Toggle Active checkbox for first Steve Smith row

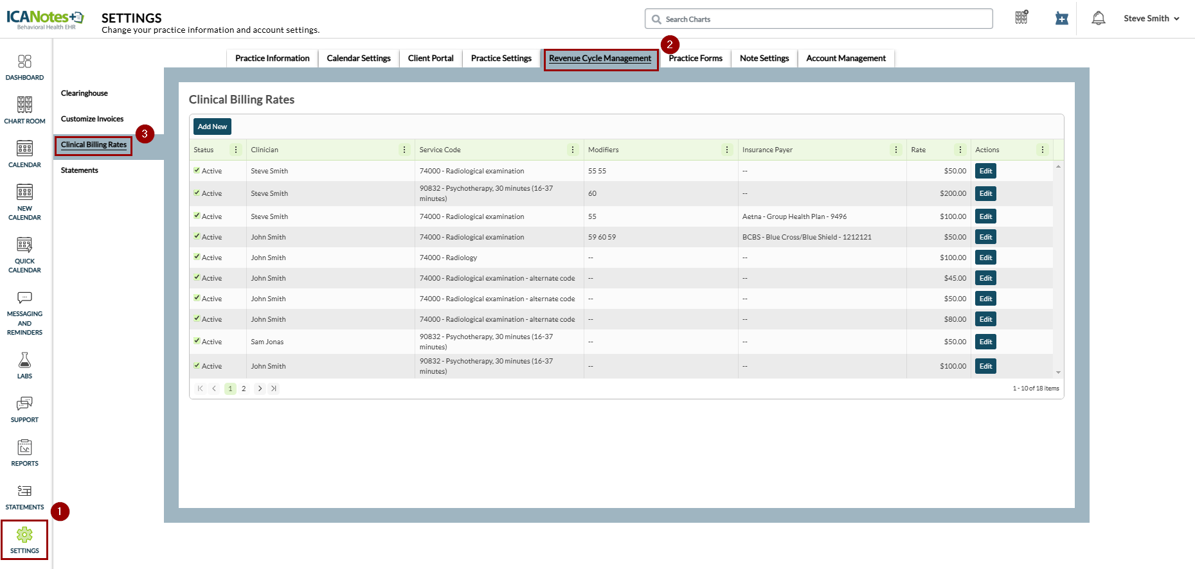(x=197, y=170)
